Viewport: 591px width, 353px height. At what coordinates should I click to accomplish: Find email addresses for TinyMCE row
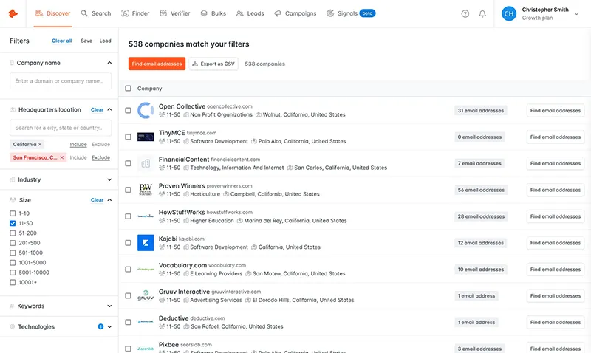(x=556, y=137)
